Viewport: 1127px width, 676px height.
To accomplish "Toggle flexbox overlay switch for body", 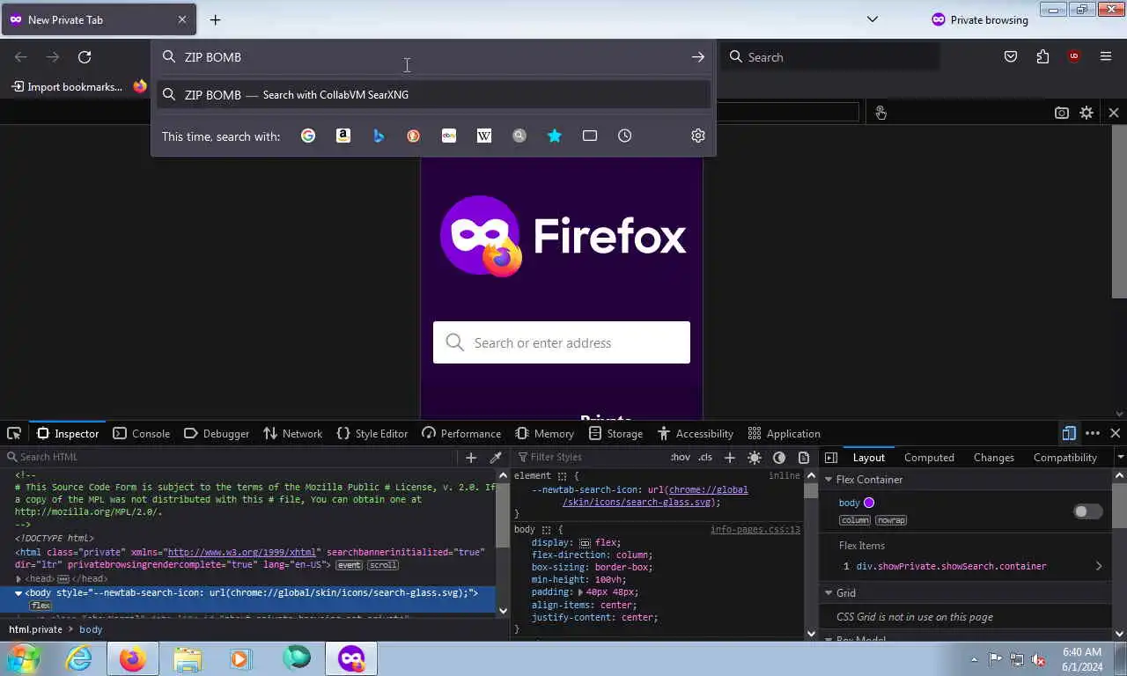I will pyautogui.click(x=1087, y=511).
